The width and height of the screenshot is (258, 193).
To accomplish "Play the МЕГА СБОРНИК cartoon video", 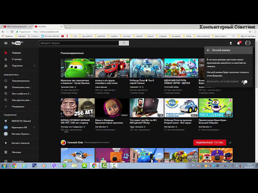I will coord(216,108).
